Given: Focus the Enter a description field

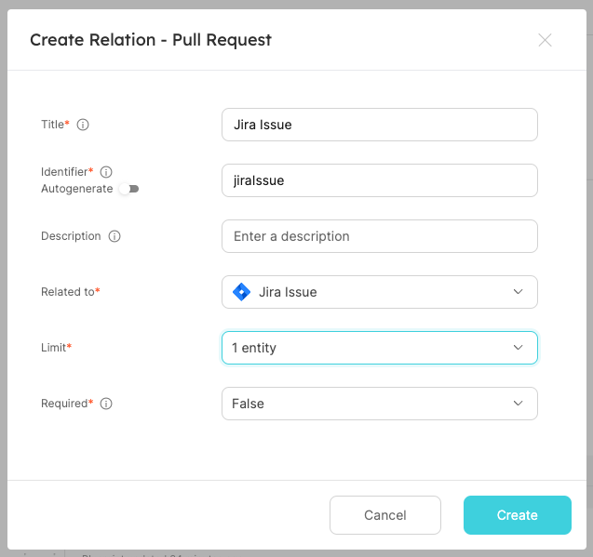Looking at the screenshot, I should tap(379, 236).
